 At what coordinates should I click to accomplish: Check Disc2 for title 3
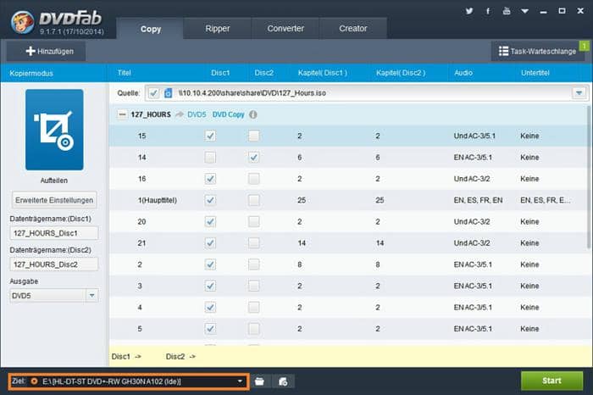click(254, 286)
